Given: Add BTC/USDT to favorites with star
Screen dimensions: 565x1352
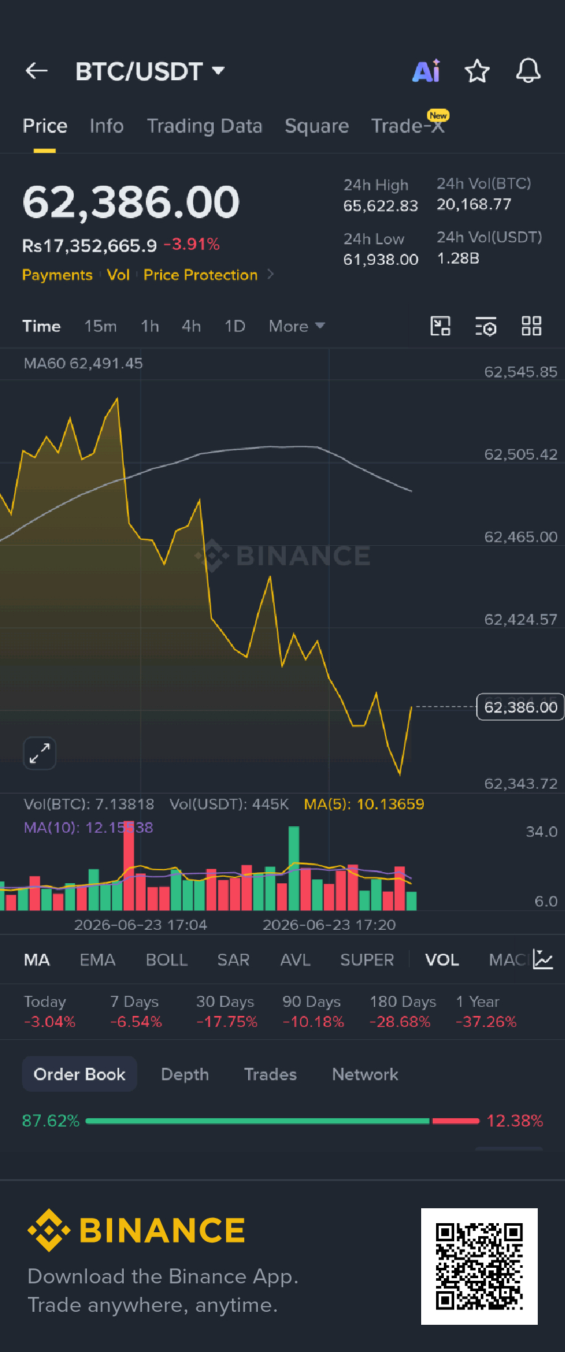Looking at the screenshot, I should [477, 71].
